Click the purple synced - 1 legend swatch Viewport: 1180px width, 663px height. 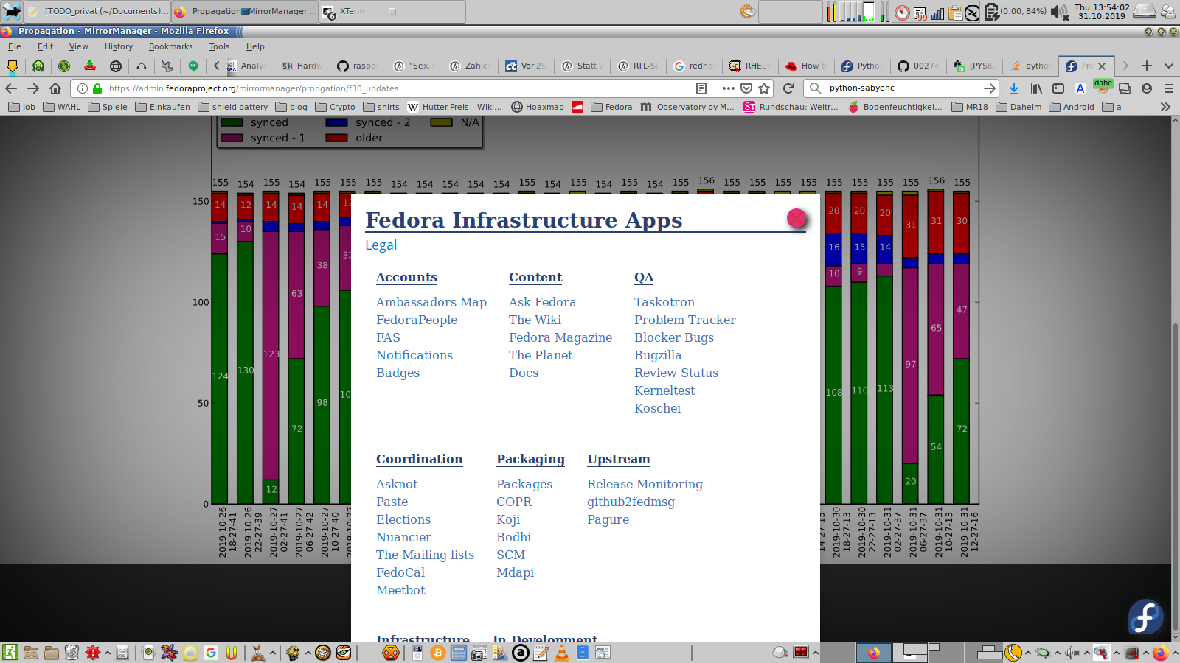pos(232,138)
